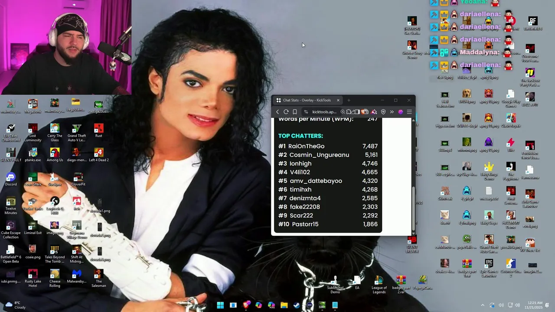555x312 pixels.
Task: Open Steam from the taskbar
Action: coord(297,305)
